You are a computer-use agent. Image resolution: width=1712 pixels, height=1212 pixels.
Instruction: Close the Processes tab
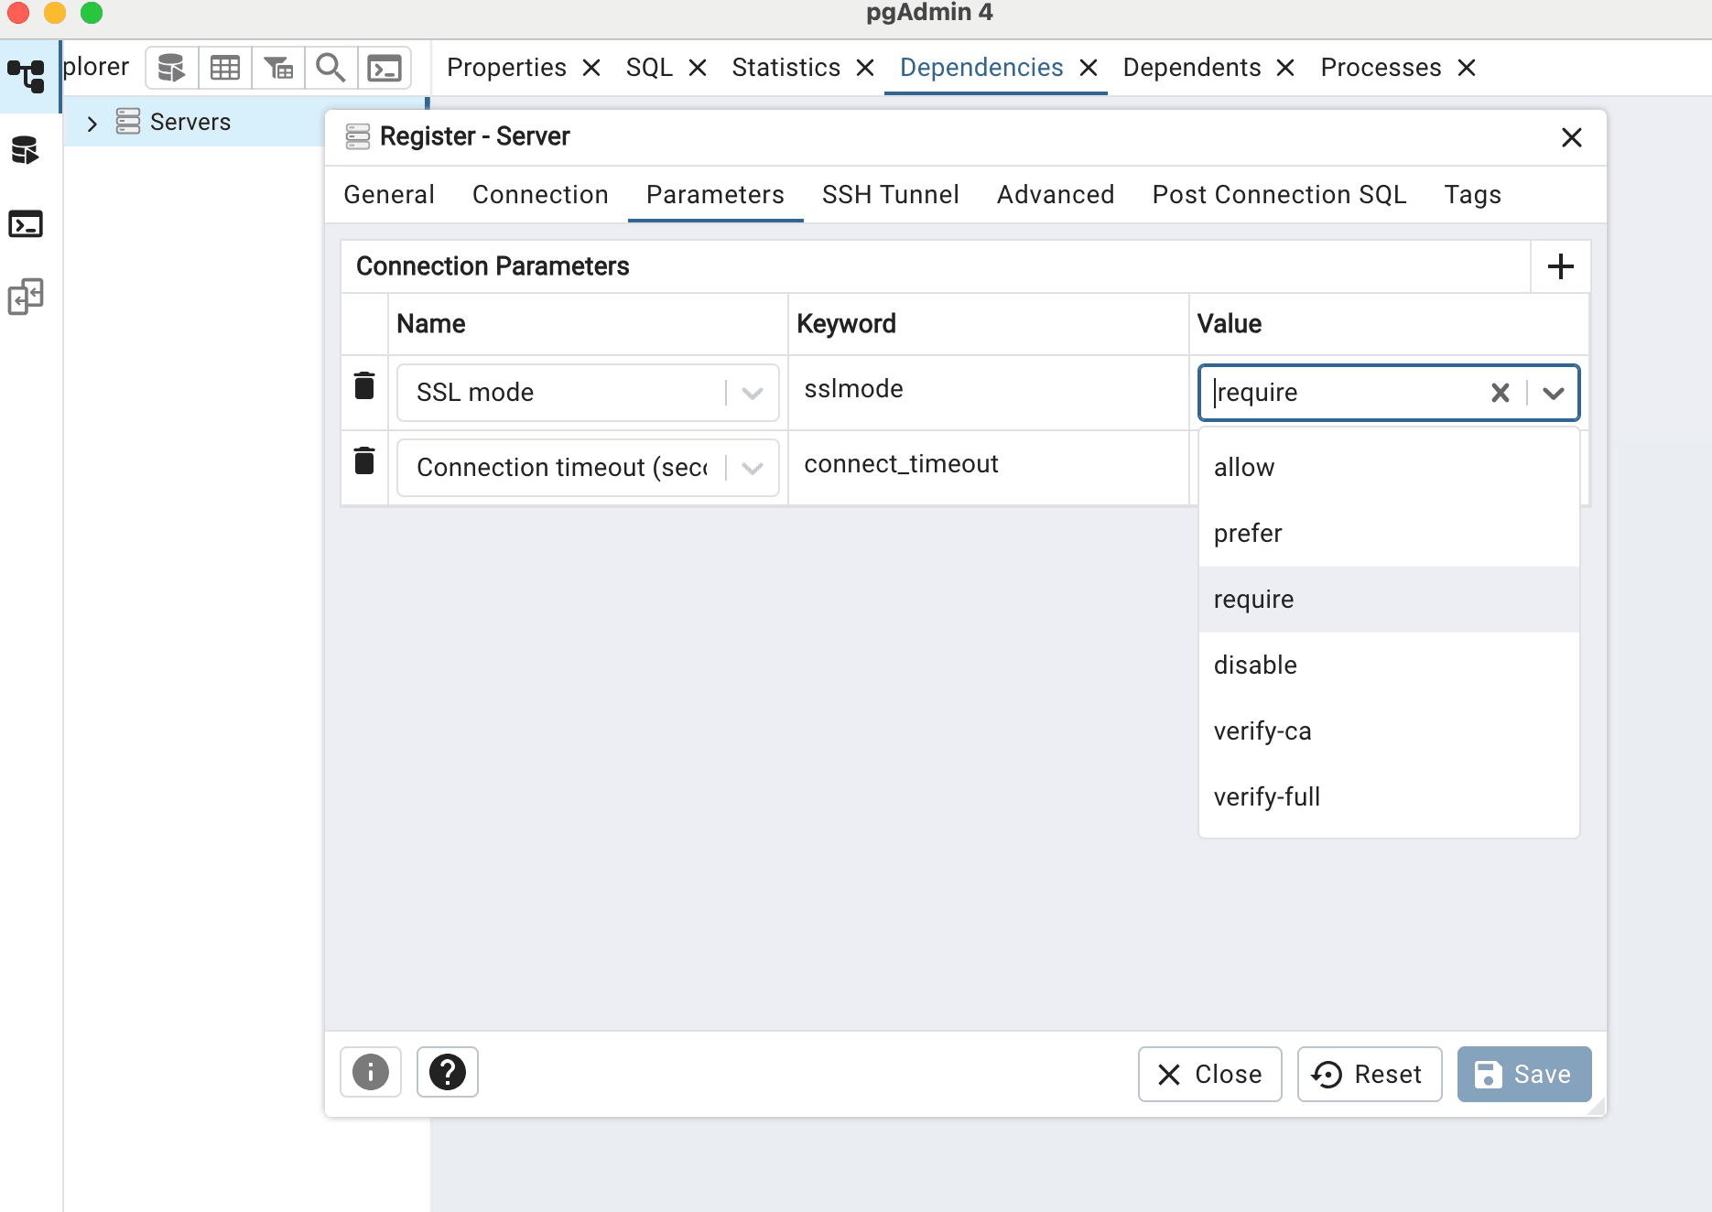(1467, 68)
